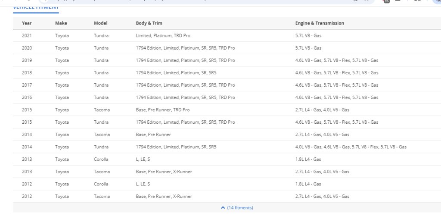
Task: Click the Body & Trim column header
Action: tap(149, 23)
